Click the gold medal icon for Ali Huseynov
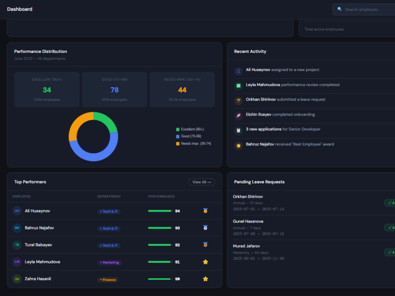The width and height of the screenshot is (395, 296). 205,211
